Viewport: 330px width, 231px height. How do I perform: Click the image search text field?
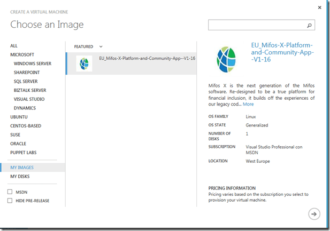257,25
